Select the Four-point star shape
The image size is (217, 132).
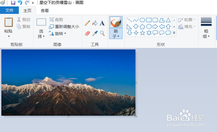[136, 33]
